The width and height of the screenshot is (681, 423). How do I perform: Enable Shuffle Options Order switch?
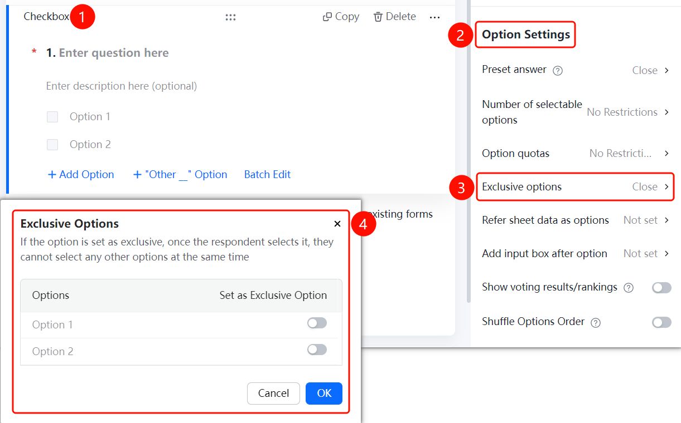coord(661,322)
